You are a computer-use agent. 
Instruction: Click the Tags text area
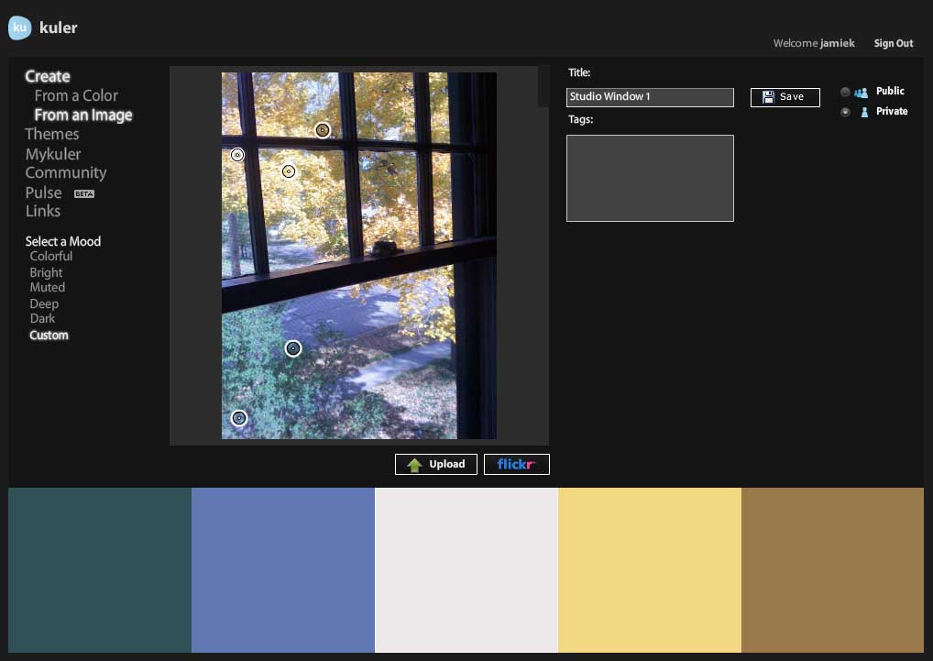650,179
